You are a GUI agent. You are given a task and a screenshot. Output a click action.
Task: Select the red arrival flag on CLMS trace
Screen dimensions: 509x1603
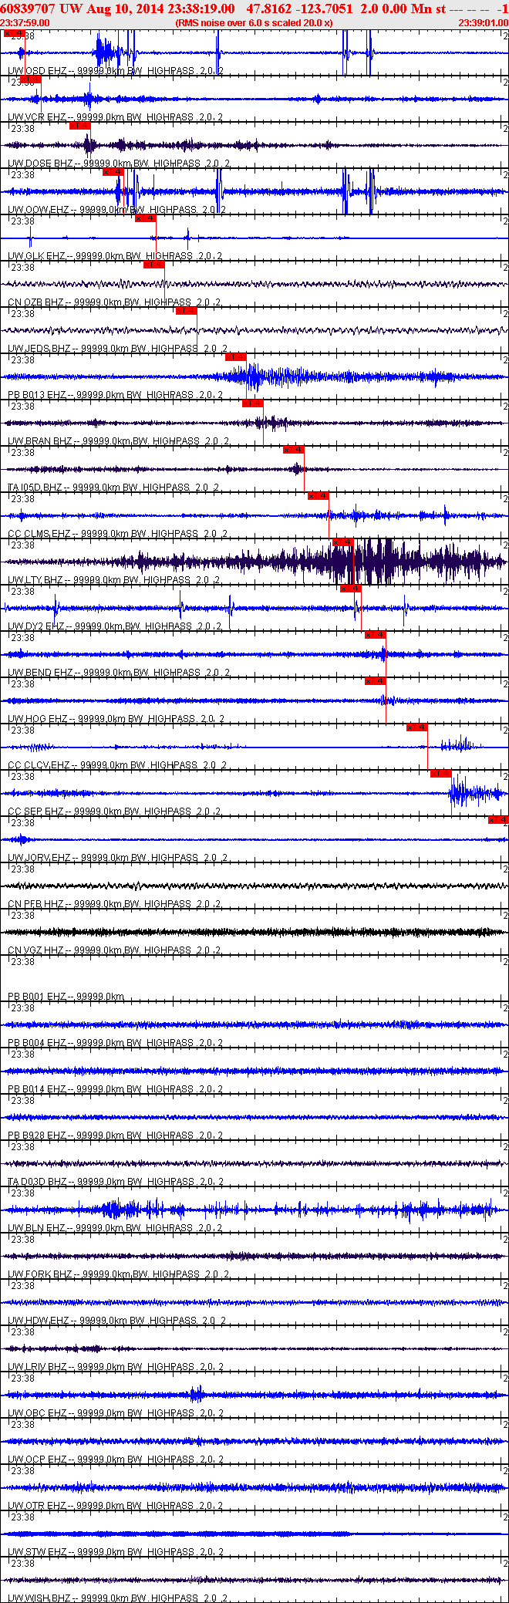[x=318, y=496]
